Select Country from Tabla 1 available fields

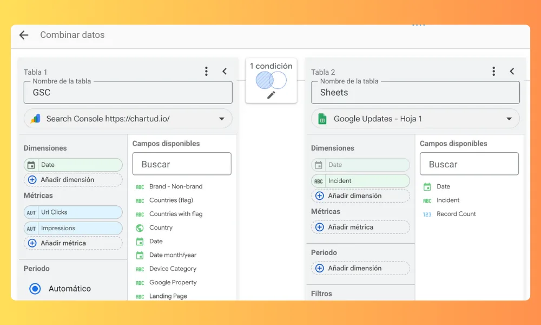(x=161, y=227)
